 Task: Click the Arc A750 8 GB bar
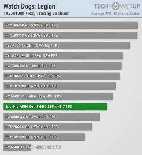[63, 56]
